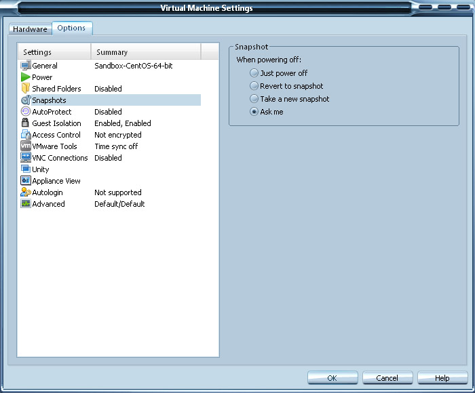This screenshot has width=475, height=393.
Task: Select the Options tab
Action: [x=71, y=28]
